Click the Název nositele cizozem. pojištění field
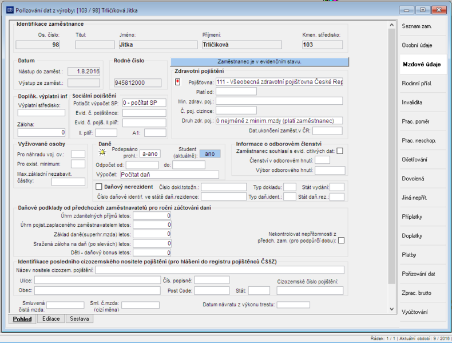The image size is (452, 343). (220, 270)
